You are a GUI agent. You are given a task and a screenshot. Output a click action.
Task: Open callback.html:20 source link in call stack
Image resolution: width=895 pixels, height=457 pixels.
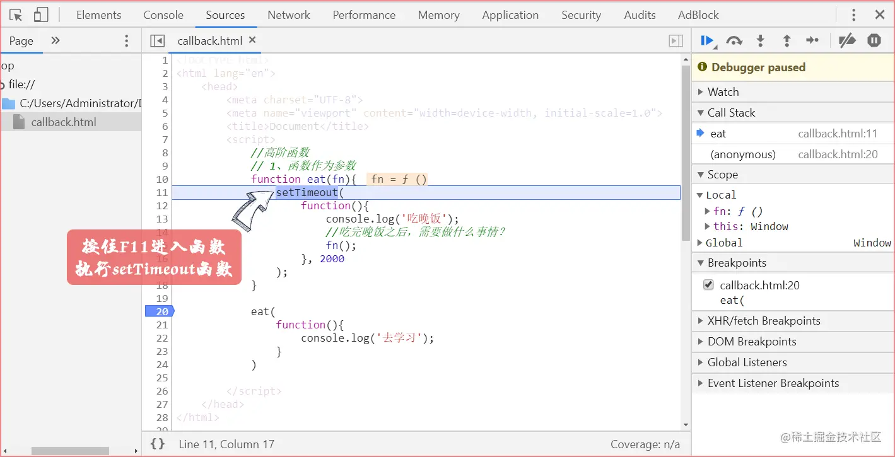click(838, 154)
